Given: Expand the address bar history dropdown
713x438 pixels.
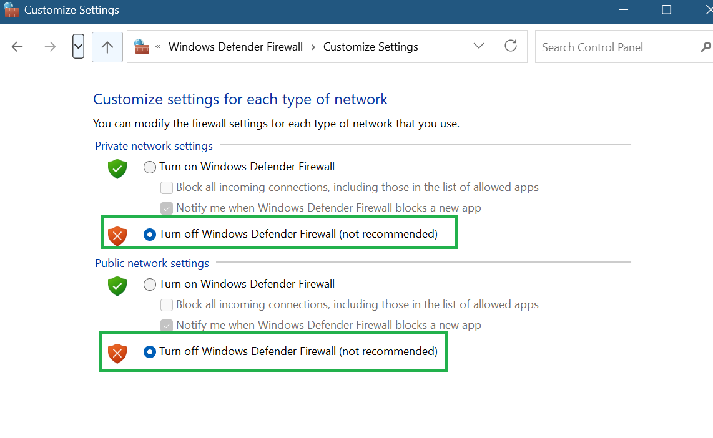Looking at the screenshot, I should (479, 46).
